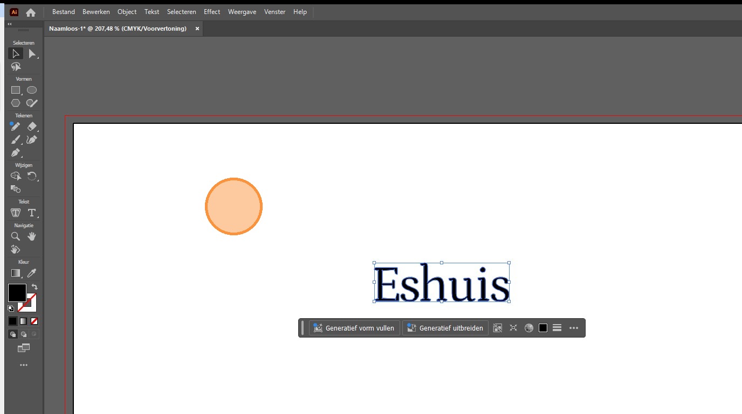This screenshot has height=414, width=742.
Task: Select the Lasso selection tool
Action: (x=16, y=67)
